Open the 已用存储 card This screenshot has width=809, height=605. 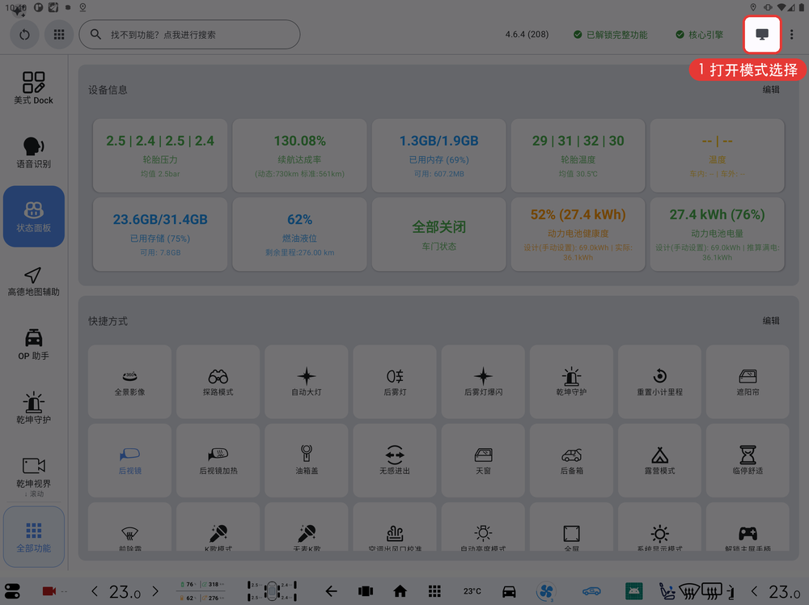[x=160, y=235]
